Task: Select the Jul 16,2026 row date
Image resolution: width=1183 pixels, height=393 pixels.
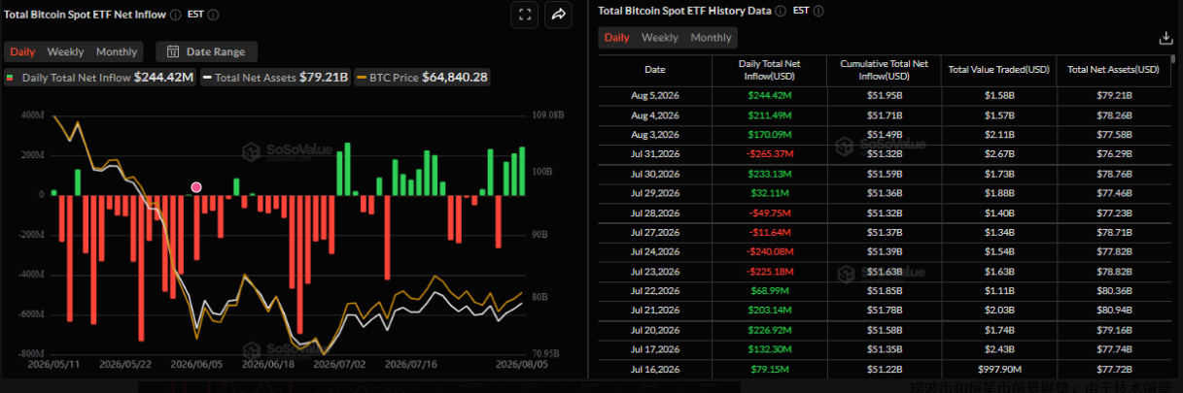Action: pyautogui.click(x=655, y=370)
